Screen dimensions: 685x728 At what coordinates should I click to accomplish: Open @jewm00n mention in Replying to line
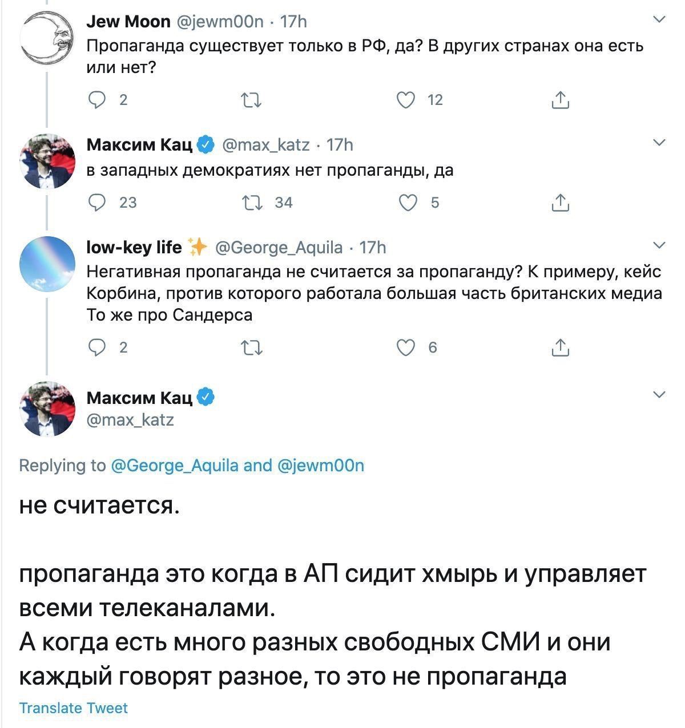pyautogui.click(x=321, y=466)
